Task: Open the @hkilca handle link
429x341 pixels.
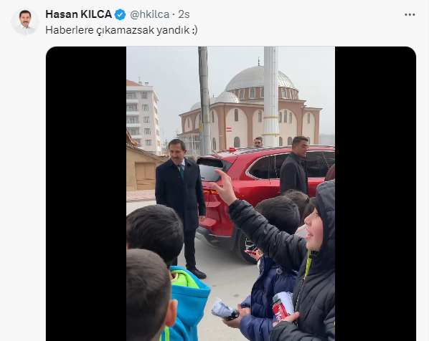Action: tap(149, 14)
